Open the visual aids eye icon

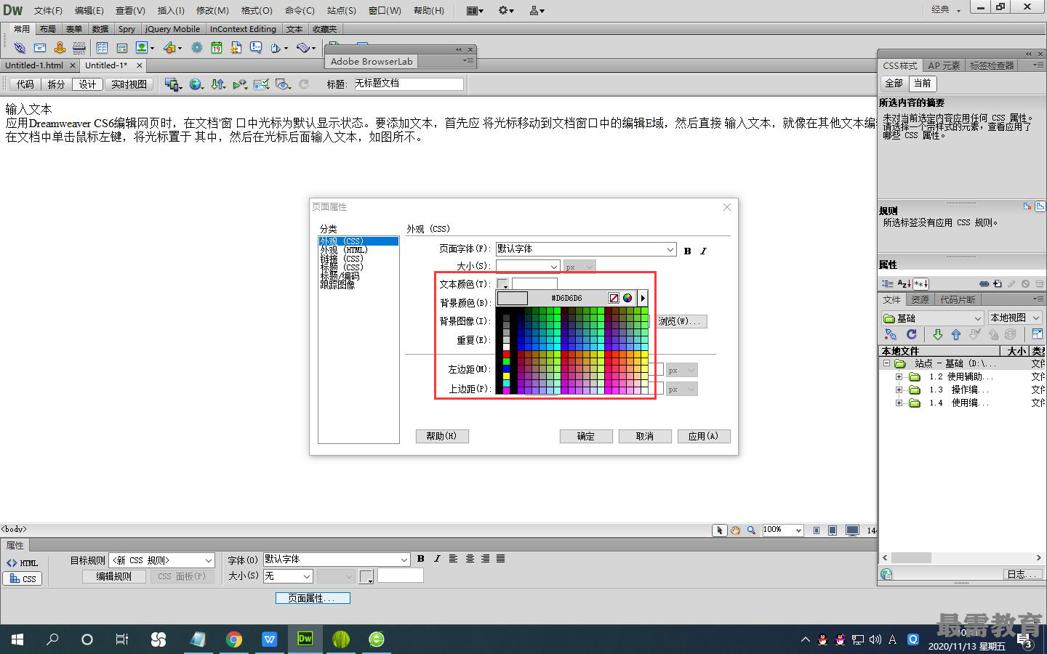point(284,84)
